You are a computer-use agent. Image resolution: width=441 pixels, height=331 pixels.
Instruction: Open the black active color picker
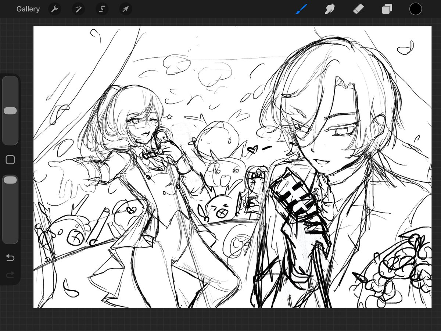[x=416, y=9]
